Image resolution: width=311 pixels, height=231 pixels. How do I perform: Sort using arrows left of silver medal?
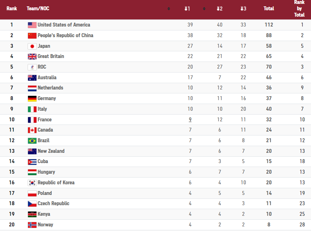tap(204, 9)
